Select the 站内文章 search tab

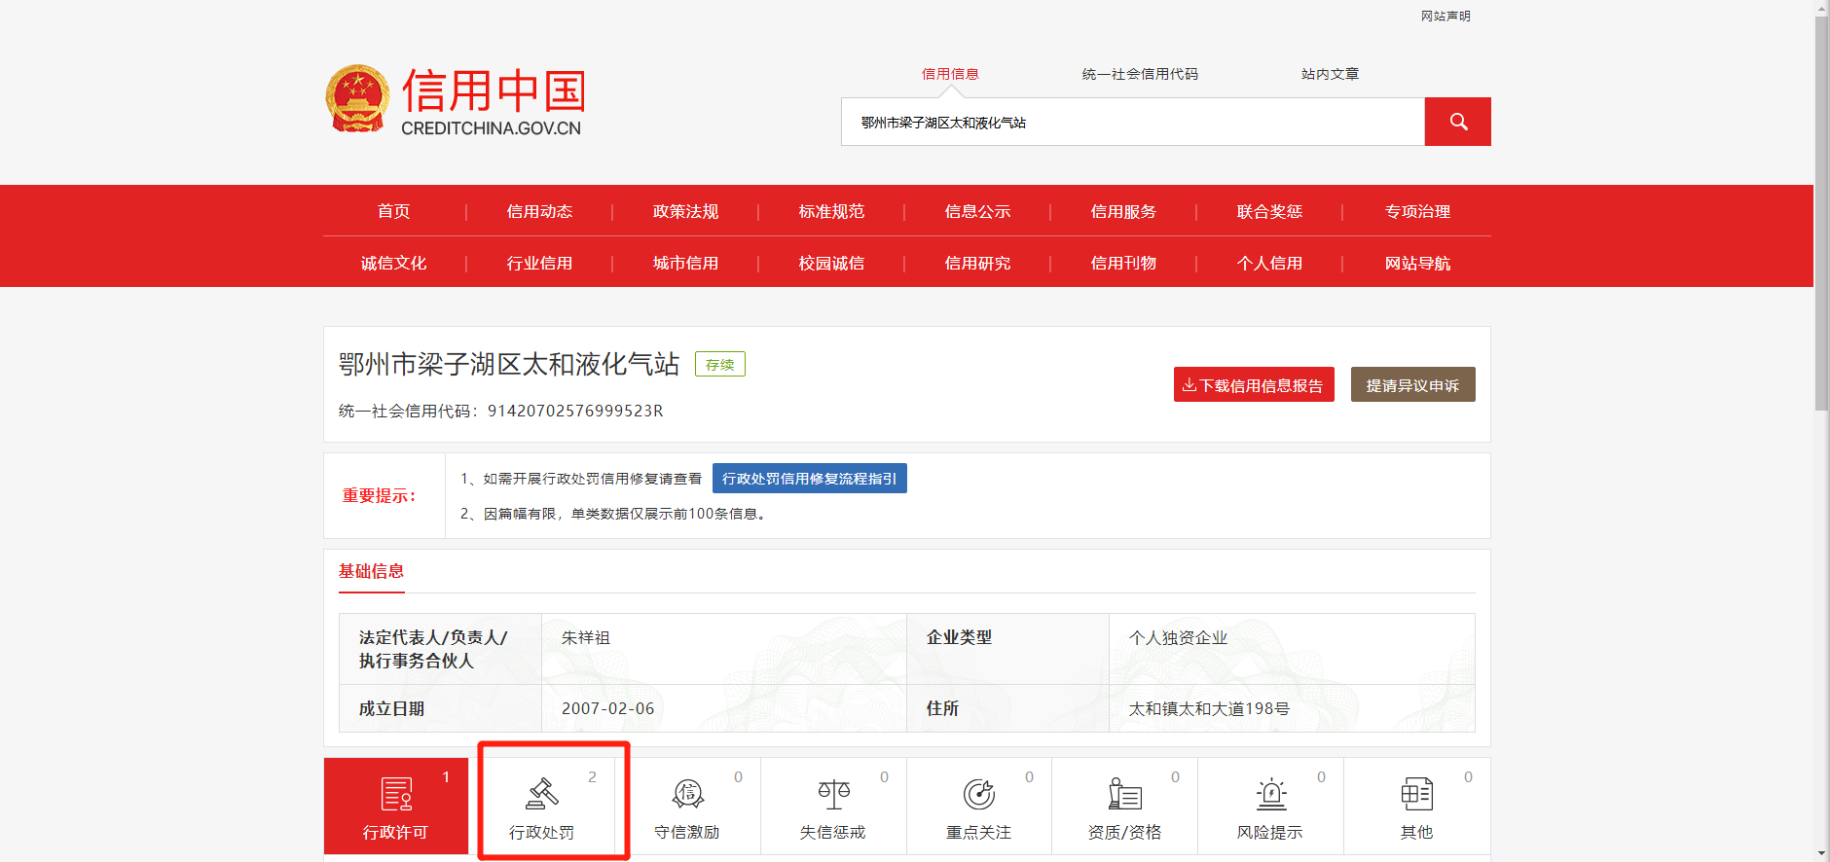point(1330,74)
